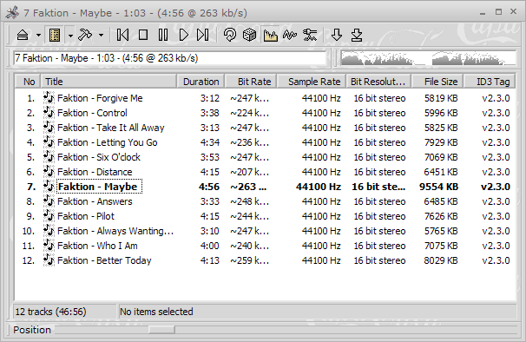Click the 9554 KB file size cell

(438, 187)
